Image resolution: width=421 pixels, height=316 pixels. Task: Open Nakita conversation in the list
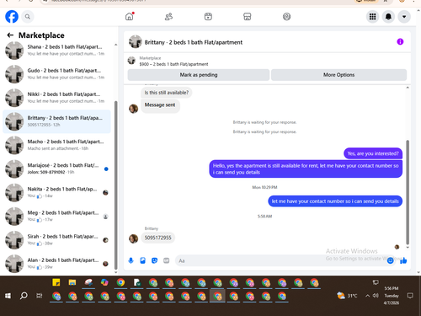click(x=57, y=192)
